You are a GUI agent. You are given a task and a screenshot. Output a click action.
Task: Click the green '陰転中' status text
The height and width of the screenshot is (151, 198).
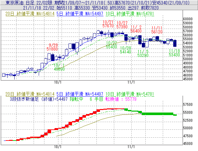click(x=76, y=99)
